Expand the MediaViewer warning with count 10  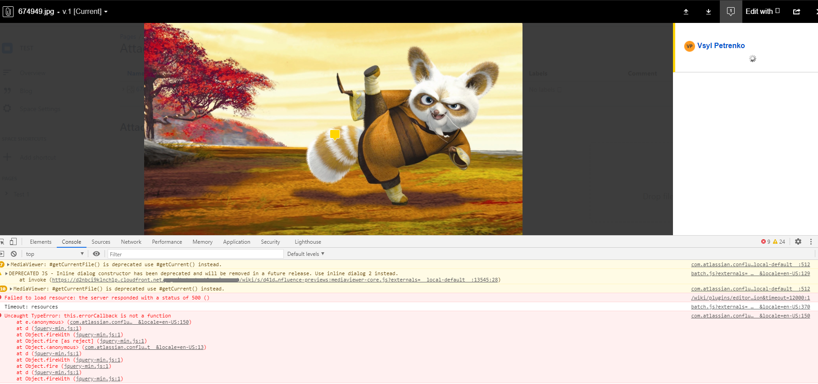point(11,289)
